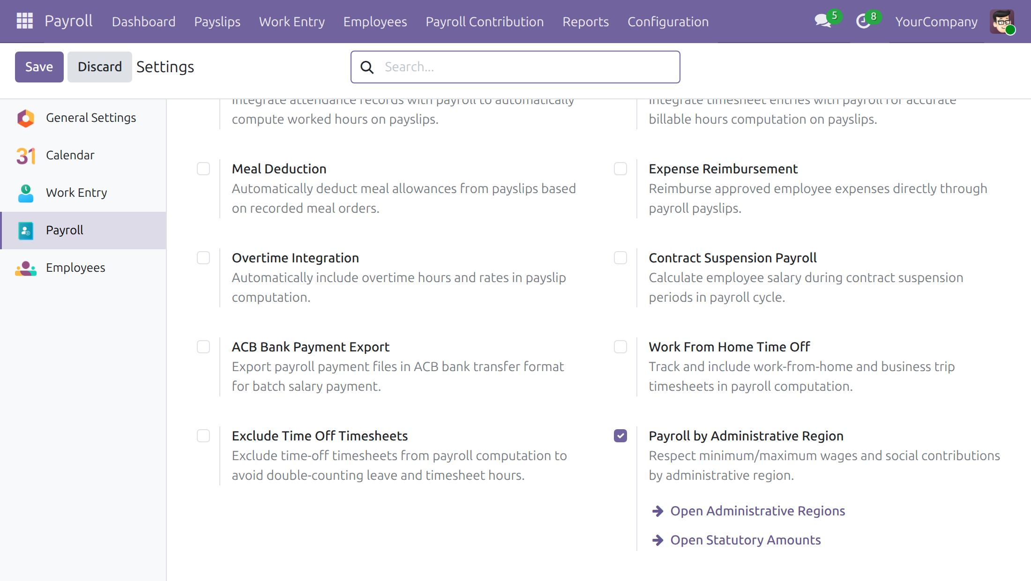
Task: Click the General Settings hexagon icon
Action: (26, 118)
